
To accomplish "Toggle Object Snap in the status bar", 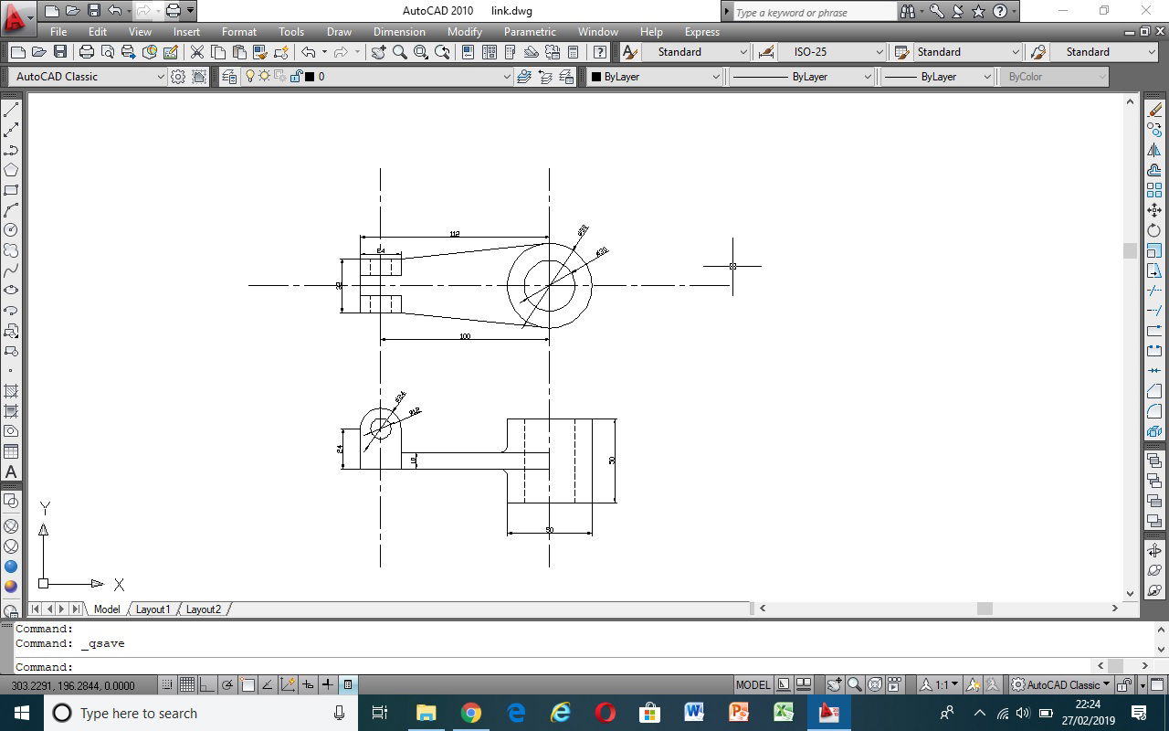I will coord(247,683).
